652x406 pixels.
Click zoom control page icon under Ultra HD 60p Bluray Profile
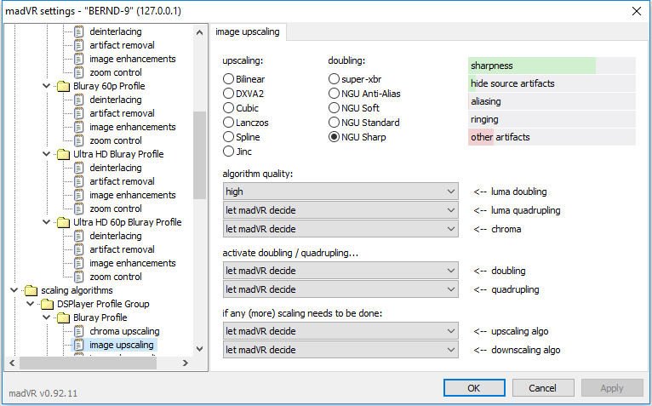(x=78, y=277)
